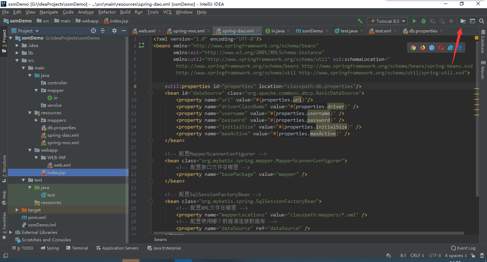The image size is (487, 262).
Task: Open the Java Enterprise tool window
Action: (x=164, y=248)
